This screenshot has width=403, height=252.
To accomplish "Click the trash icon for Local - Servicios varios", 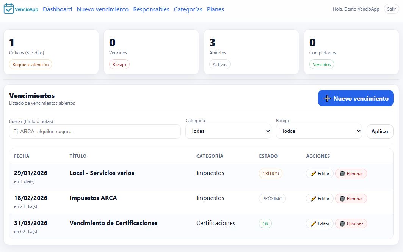I will point(342,173).
